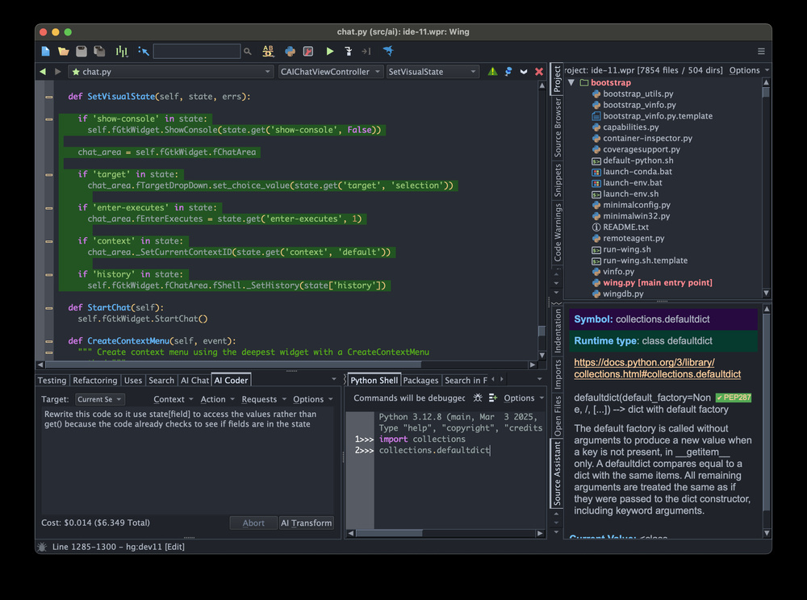Collapse the bootstrap folder in Project tree
Image resolution: width=807 pixels, height=600 pixels.
pos(571,82)
